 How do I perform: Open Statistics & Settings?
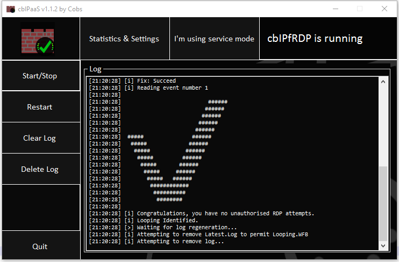[x=124, y=39]
